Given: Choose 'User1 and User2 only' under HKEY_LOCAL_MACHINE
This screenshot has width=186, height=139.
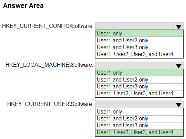Looking at the screenshot, I should click(139, 79).
